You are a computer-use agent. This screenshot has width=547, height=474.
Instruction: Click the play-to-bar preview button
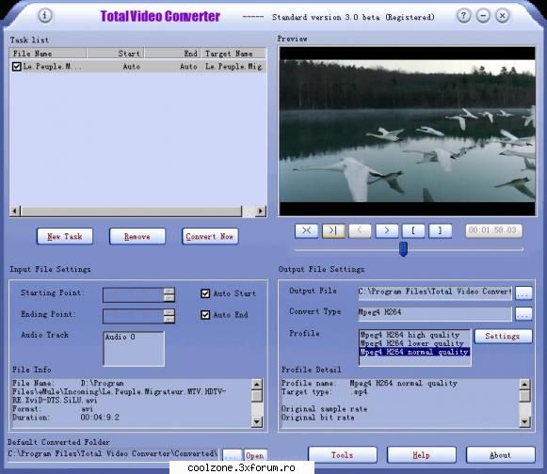click(x=333, y=230)
